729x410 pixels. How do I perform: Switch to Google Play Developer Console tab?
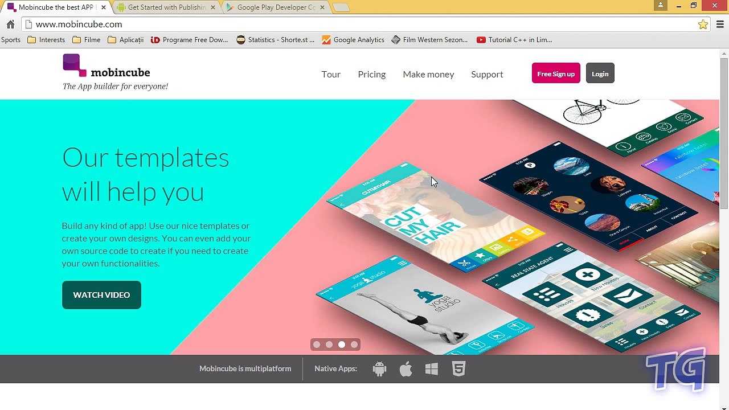(275, 7)
